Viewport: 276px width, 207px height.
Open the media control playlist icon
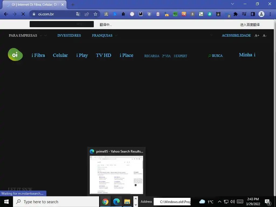click(x=244, y=14)
